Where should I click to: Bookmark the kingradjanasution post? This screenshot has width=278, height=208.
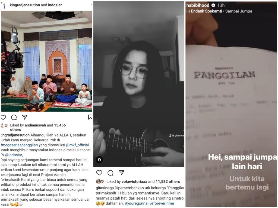click(x=90, y=117)
